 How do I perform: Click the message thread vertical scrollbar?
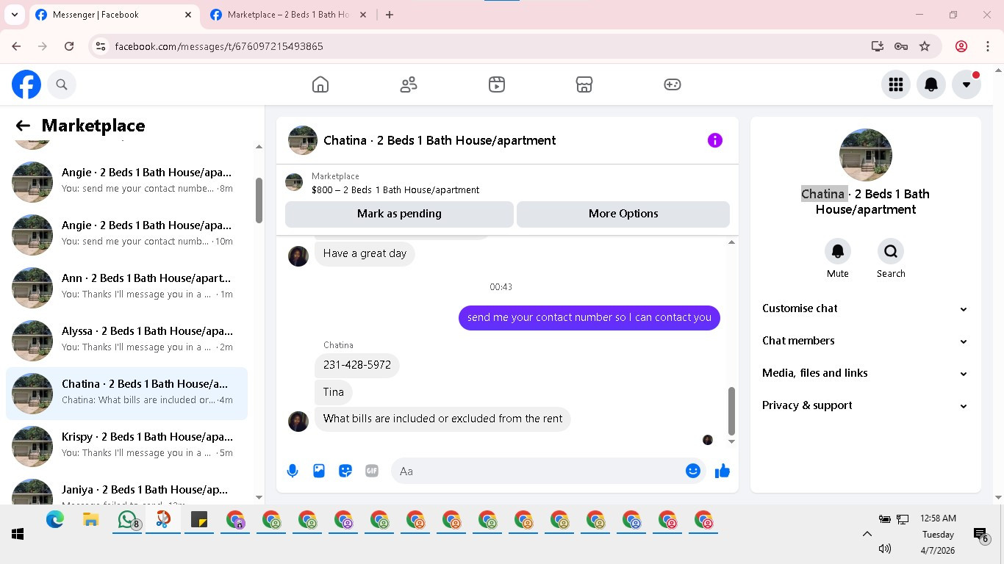731,411
